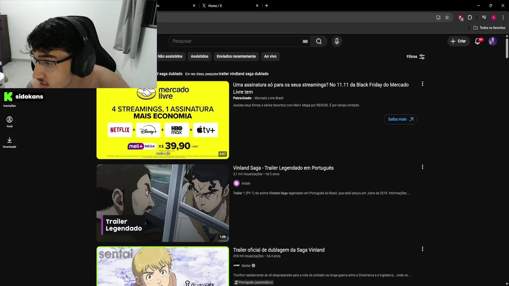This screenshot has width=509, height=286.
Task: Select the Assistidos filter chip
Action: [x=199, y=56]
